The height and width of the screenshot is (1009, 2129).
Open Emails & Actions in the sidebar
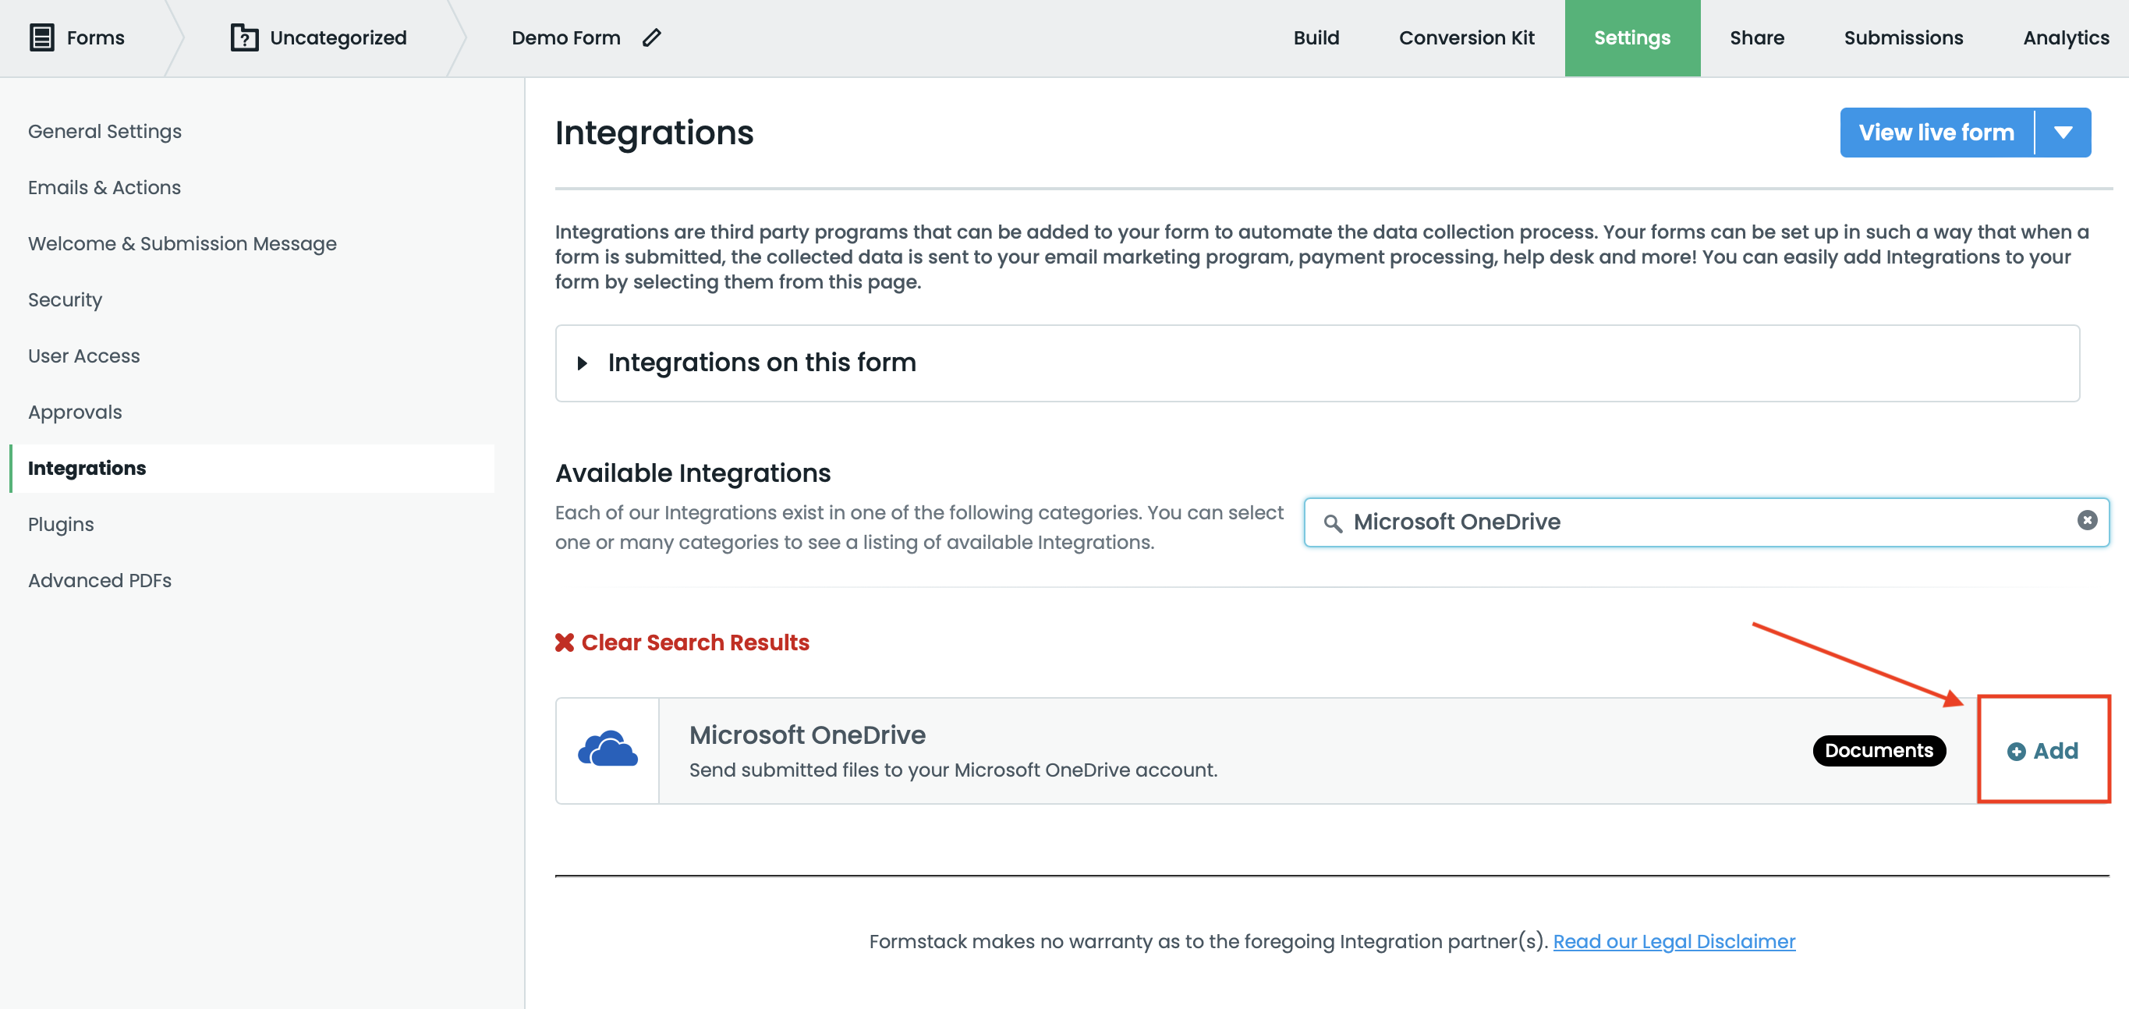pos(105,188)
